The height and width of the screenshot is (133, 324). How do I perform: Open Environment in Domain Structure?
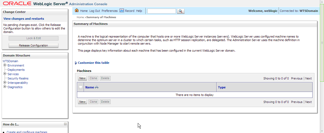pos(16,65)
